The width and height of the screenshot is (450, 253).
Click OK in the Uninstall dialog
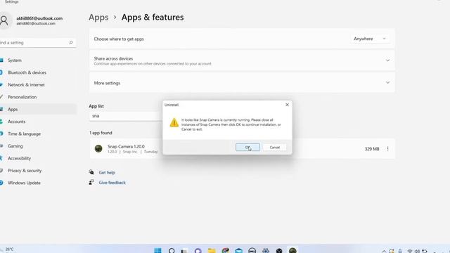coord(247,147)
